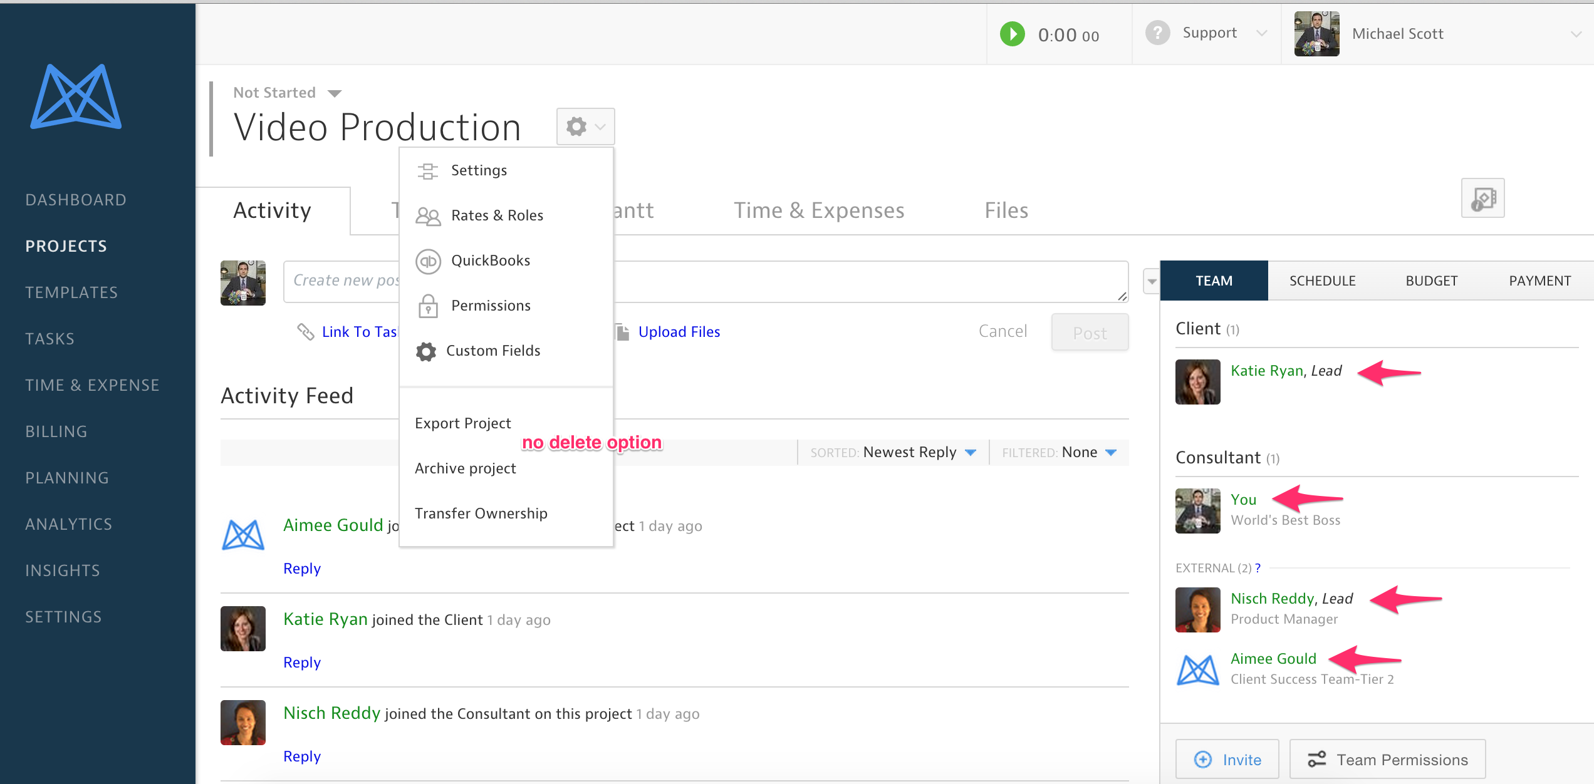Viewport: 1594px width, 784px height.
Task: Click the Custom Fields gear icon
Action: tap(426, 351)
